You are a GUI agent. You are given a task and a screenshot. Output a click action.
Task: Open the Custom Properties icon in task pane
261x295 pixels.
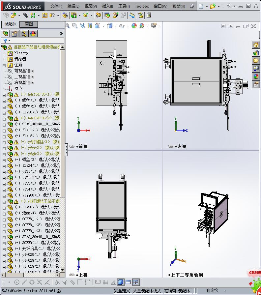click(x=256, y=84)
